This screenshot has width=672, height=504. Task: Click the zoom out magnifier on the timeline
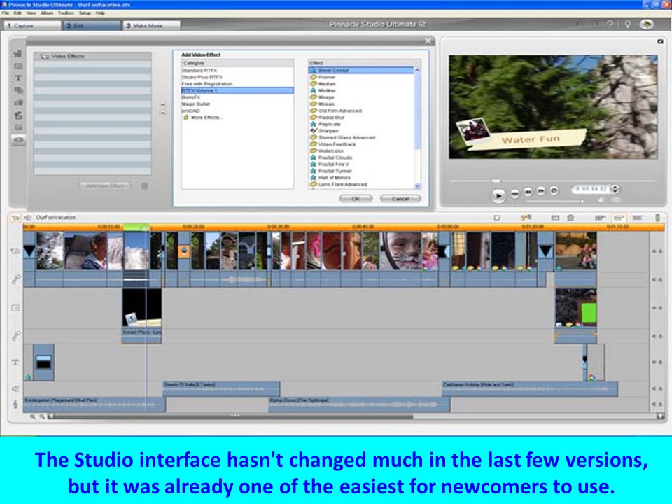click(x=43, y=416)
